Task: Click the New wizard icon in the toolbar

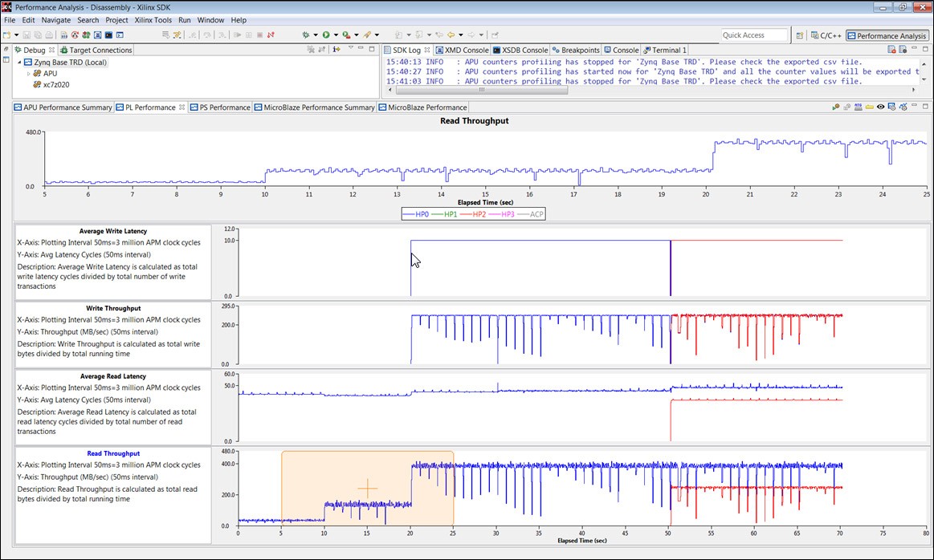Action: point(6,35)
